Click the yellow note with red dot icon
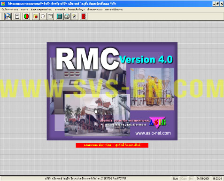The height and width of the screenshot is (181, 224). tap(36, 16)
